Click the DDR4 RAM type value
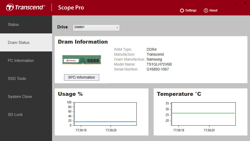Screen dimensions: 250x141 click(x=152, y=49)
